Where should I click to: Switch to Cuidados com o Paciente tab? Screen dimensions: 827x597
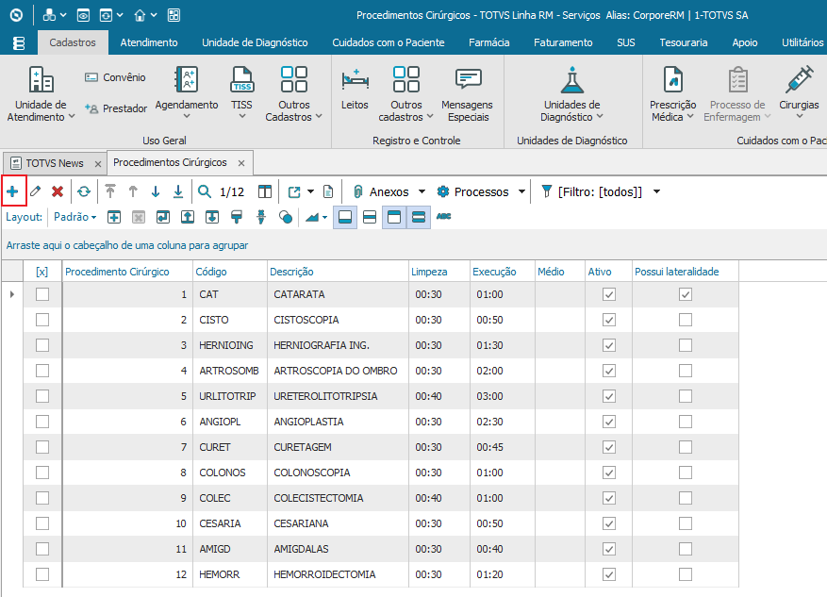click(x=389, y=42)
